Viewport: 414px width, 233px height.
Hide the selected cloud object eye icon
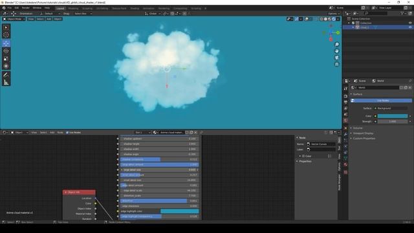click(x=410, y=27)
